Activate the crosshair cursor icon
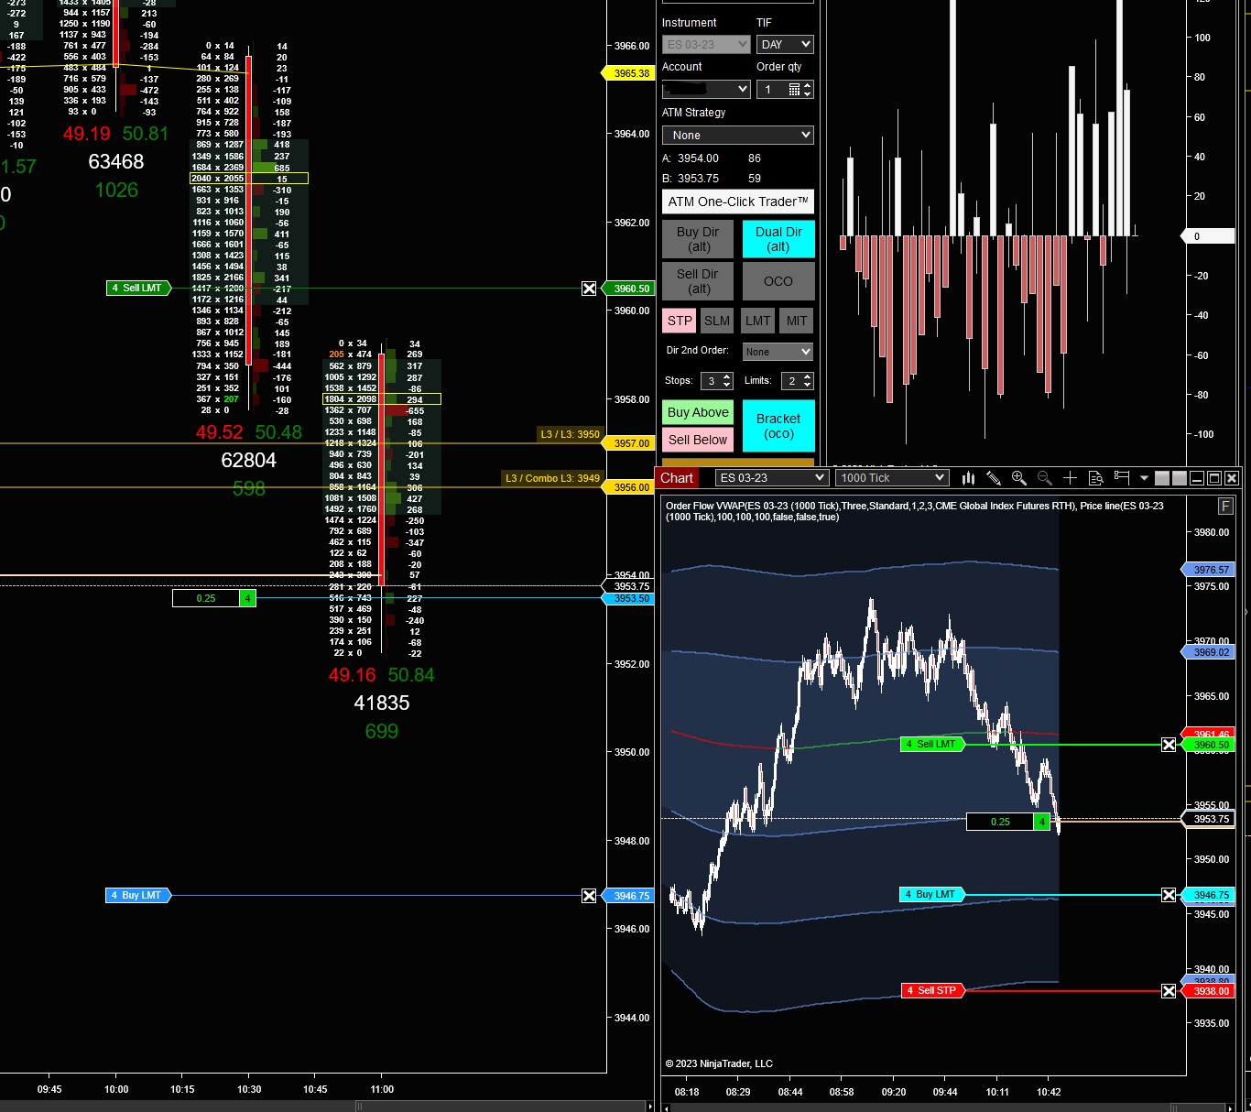The width and height of the screenshot is (1251, 1112). (x=1070, y=478)
